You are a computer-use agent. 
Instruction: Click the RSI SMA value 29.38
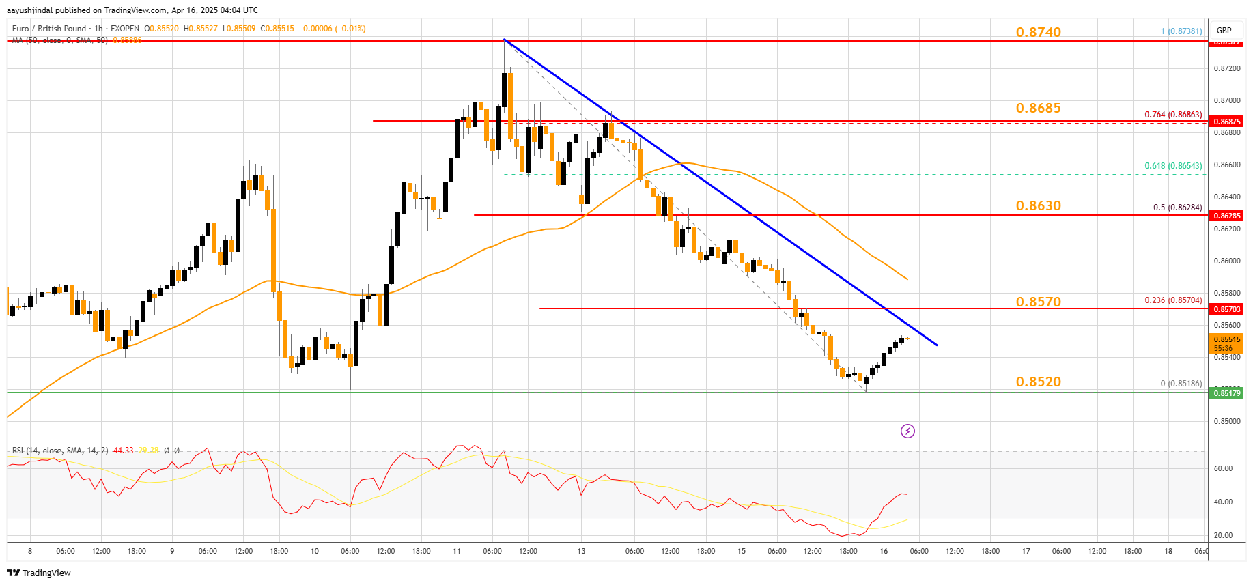tap(148, 451)
